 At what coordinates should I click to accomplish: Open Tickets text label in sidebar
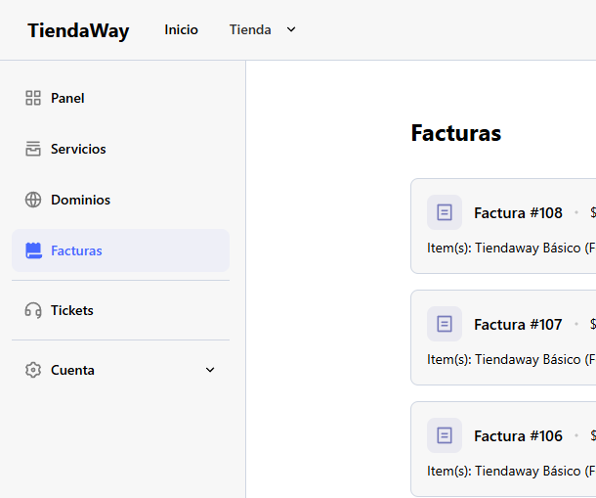(x=72, y=310)
